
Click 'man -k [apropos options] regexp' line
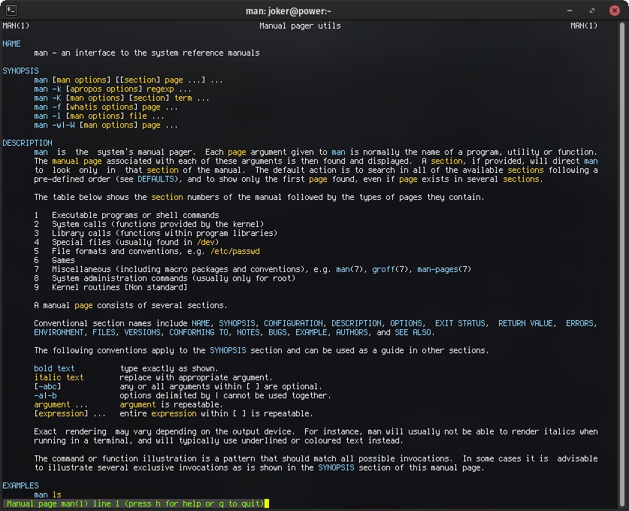[113, 89]
